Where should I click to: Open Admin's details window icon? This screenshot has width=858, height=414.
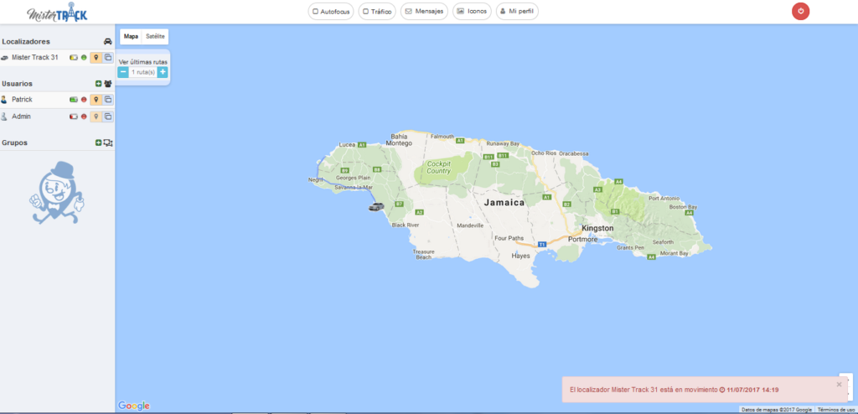coord(108,116)
